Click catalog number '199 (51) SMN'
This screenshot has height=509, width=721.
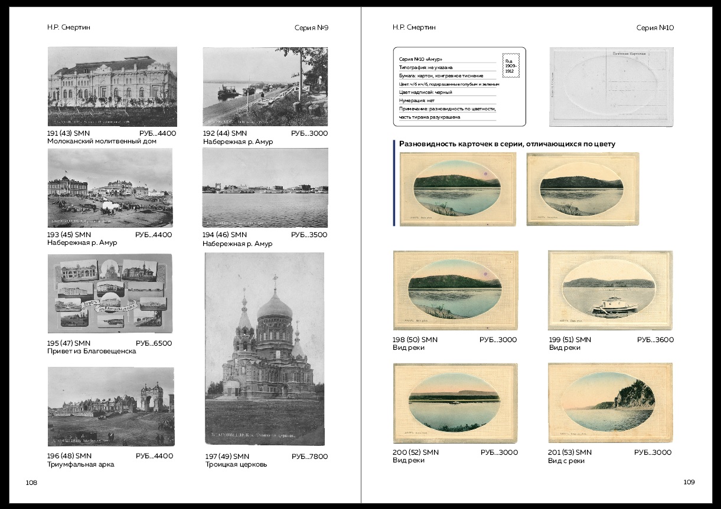[570, 340]
